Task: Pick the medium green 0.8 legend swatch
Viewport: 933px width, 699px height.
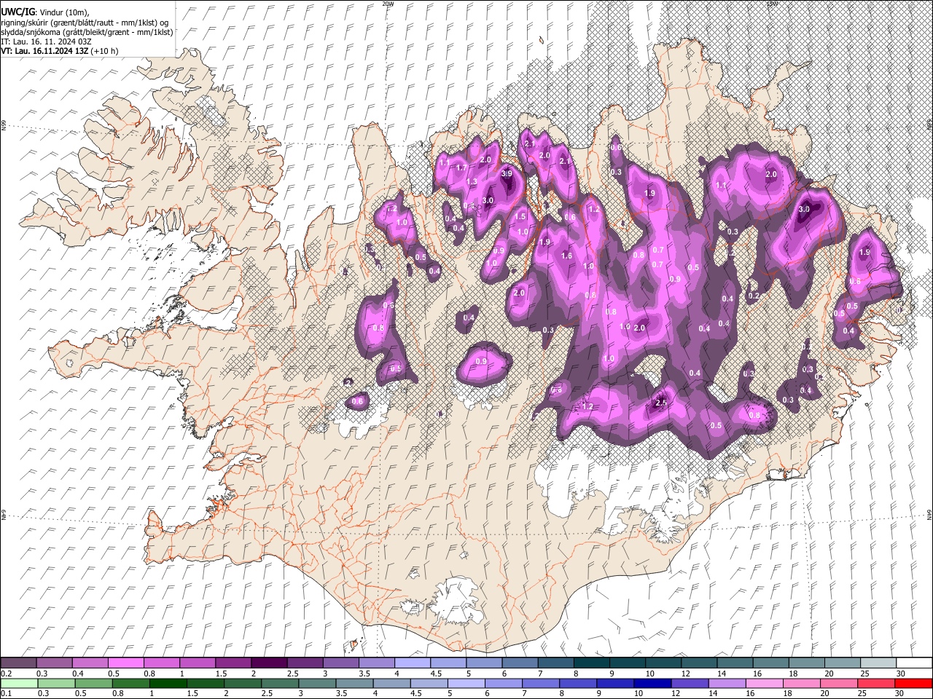Action: [130, 683]
